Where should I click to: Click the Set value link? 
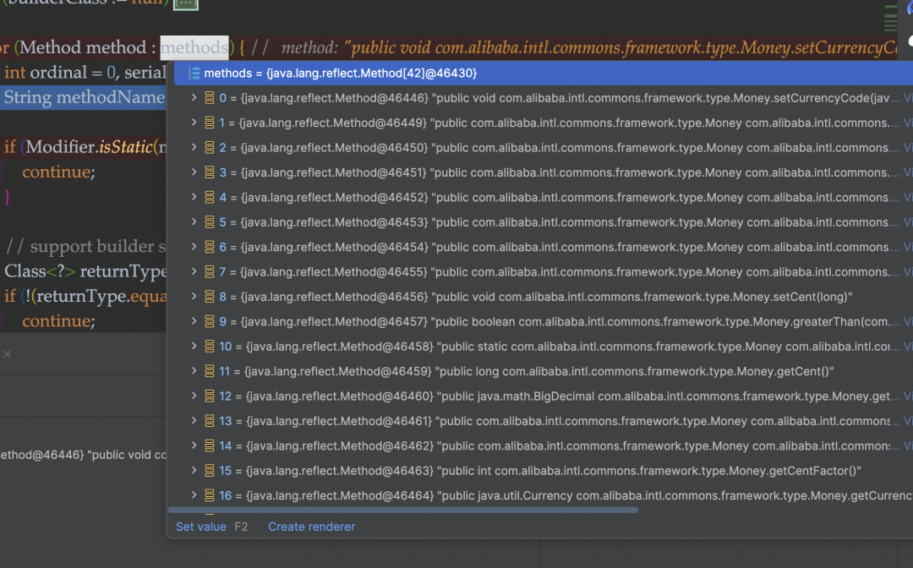click(201, 527)
